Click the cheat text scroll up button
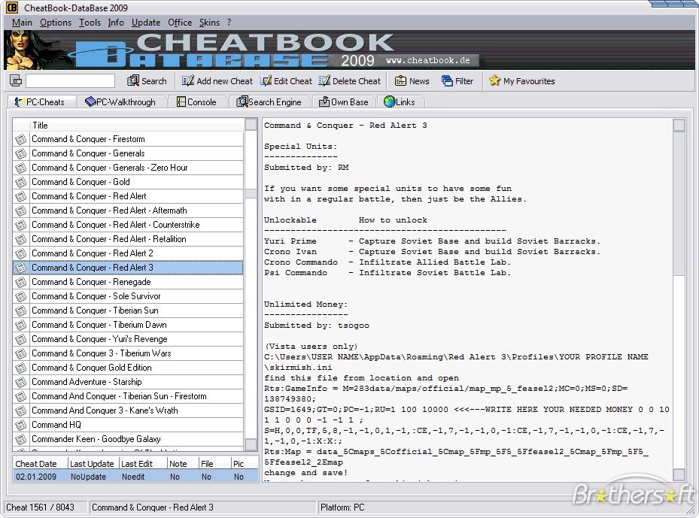 click(679, 125)
